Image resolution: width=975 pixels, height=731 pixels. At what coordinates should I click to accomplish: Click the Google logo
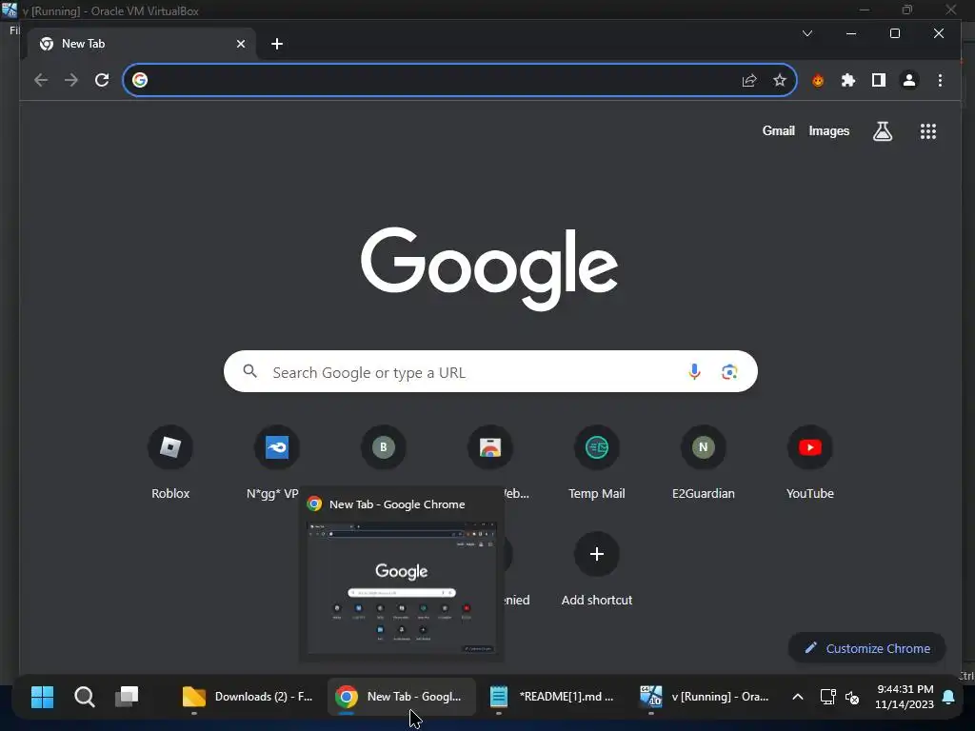tap(489, 268)
